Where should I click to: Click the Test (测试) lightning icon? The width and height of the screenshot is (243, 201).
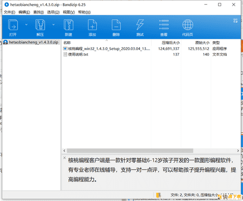tap(140, 25)
